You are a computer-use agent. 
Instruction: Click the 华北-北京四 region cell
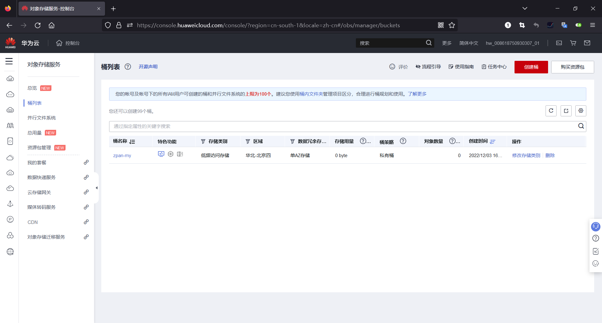pyautogui.click(x=258, y=155)
